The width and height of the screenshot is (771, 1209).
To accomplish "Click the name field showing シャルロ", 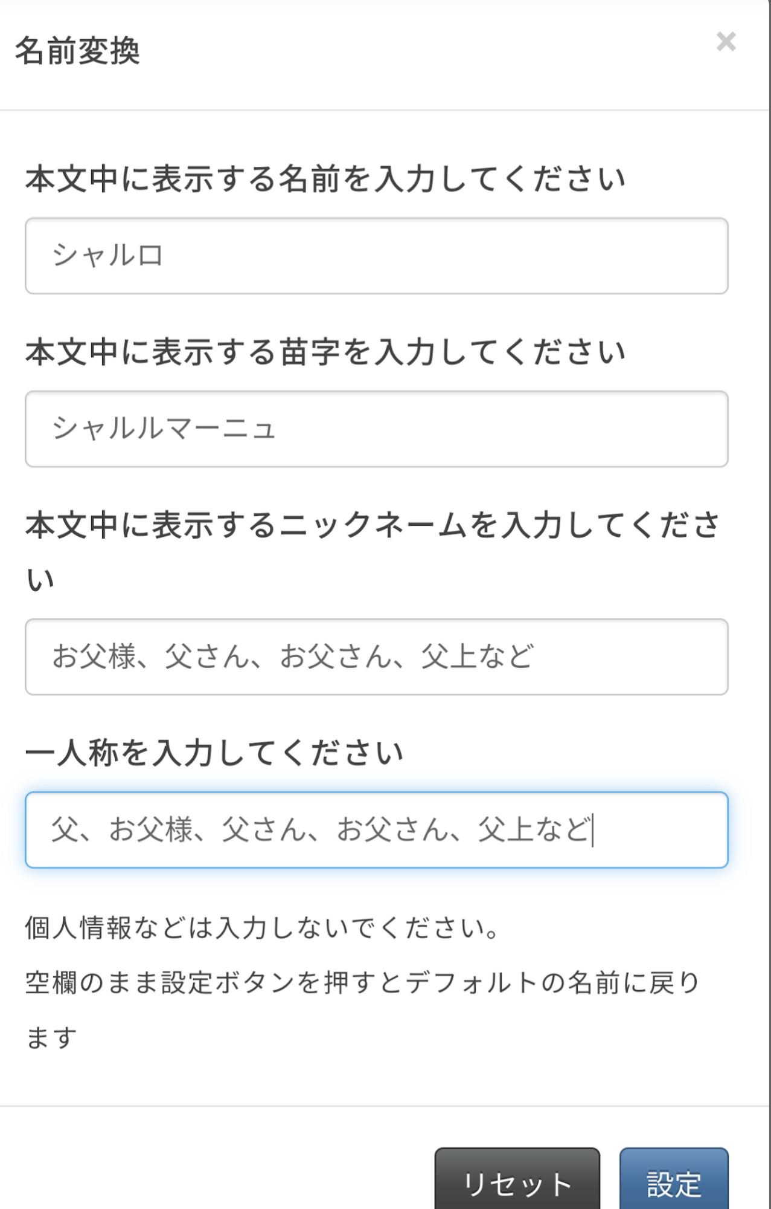I will pos(376,256).
